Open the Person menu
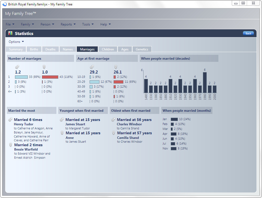This screenshot has width=262, height=198. (47, 24)
